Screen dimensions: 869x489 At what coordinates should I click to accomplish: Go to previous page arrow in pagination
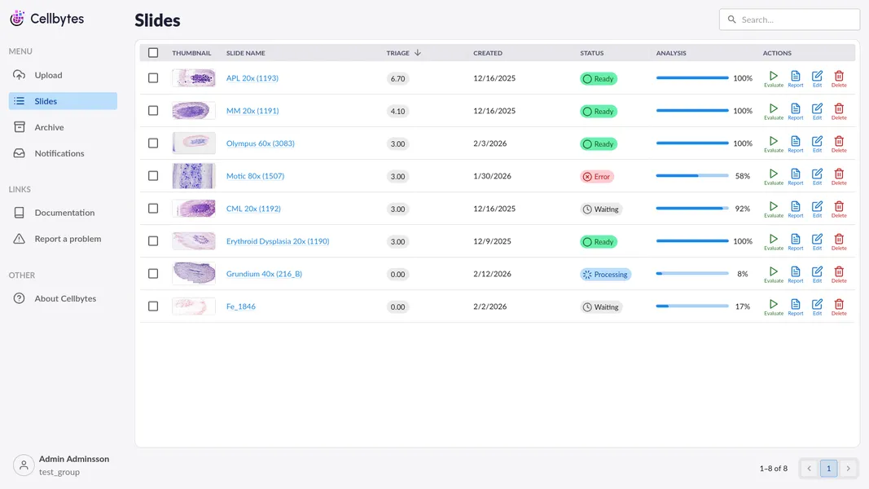809,469
